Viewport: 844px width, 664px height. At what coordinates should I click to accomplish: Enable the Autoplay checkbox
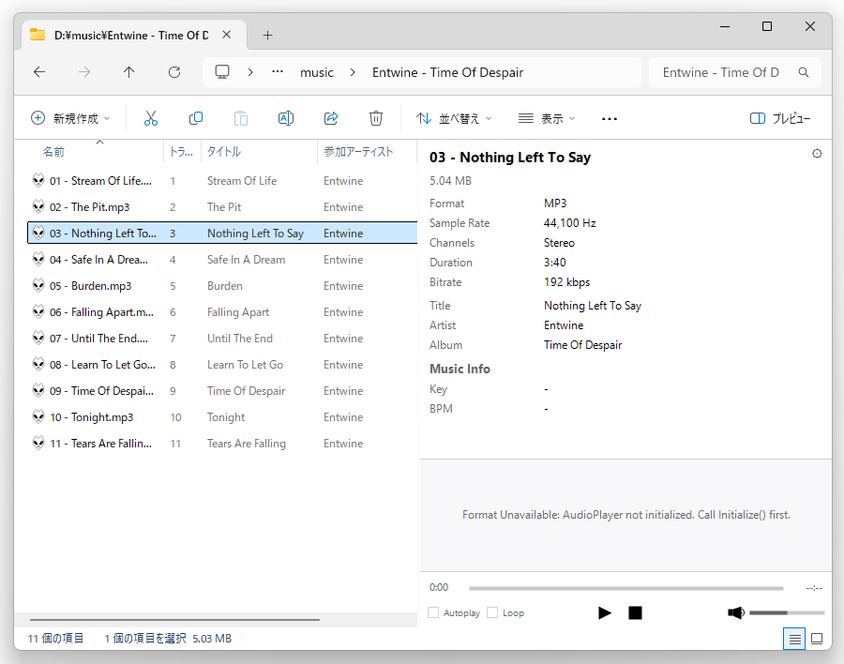point(433,612)
